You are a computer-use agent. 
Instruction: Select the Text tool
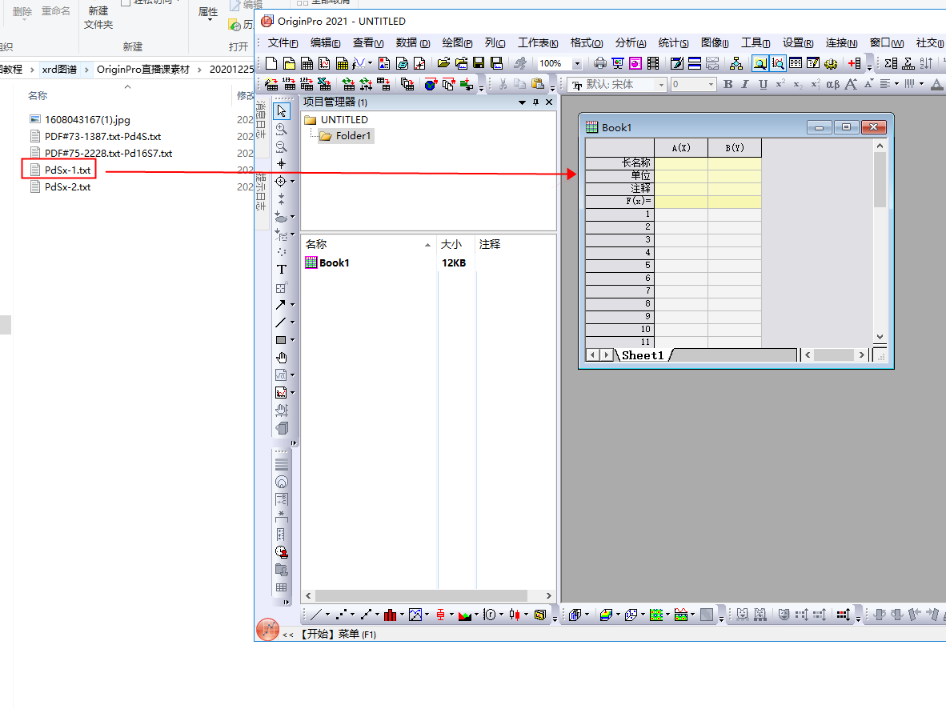[x=281, y=269]
